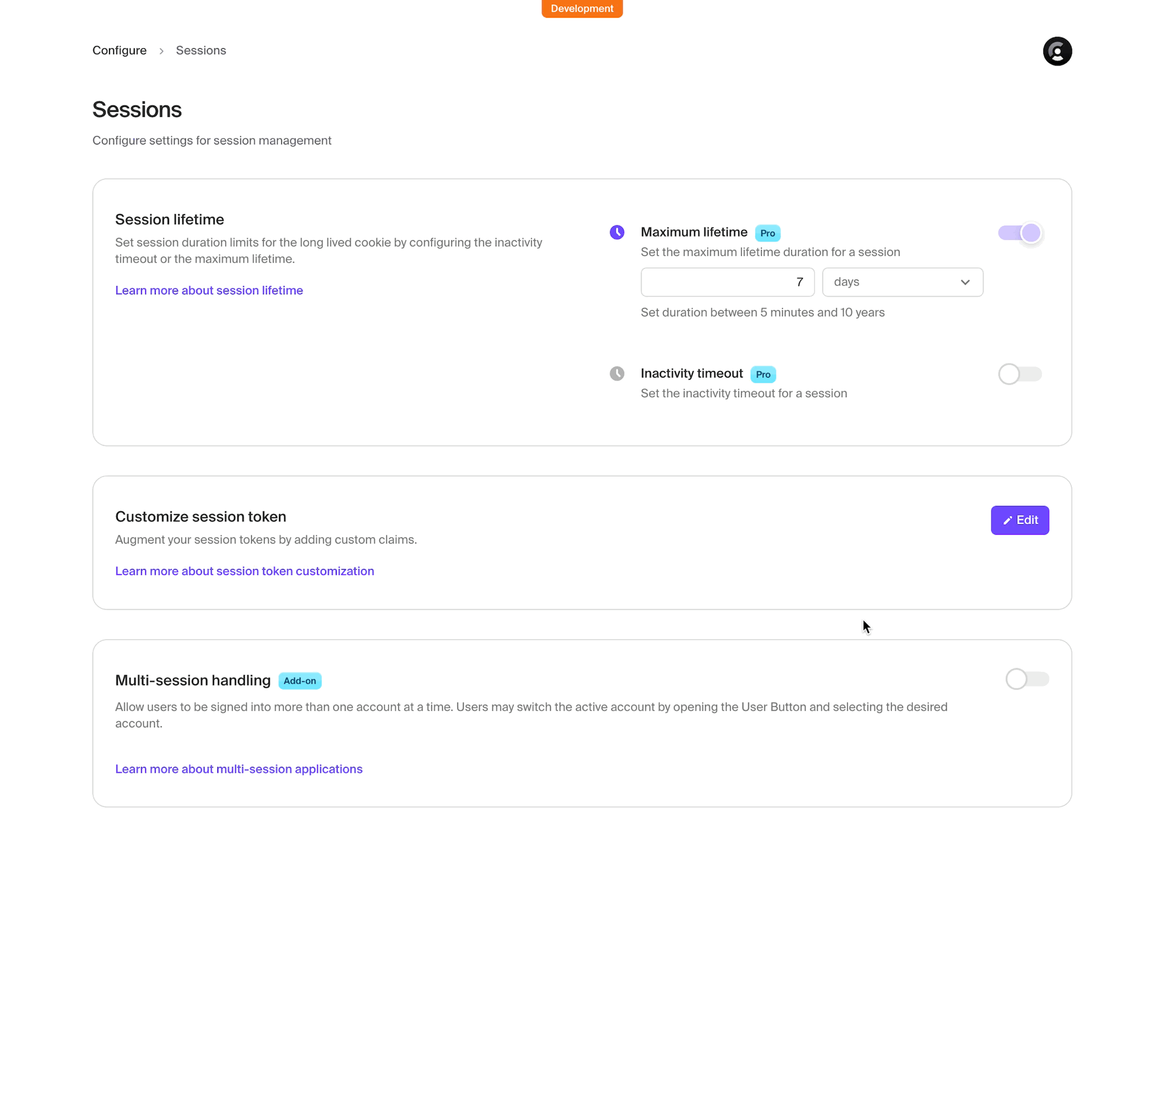Enable the Inactivity timeout toggle

(1020, 373)
